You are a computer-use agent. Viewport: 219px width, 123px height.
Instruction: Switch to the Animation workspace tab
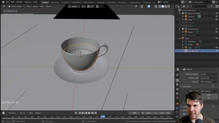tap(111, 2)
